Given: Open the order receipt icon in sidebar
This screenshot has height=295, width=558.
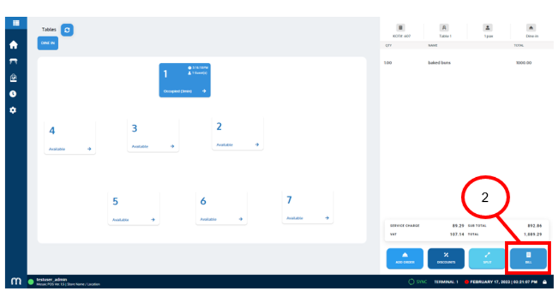Looking at the screenshot, I should (14, 78).
